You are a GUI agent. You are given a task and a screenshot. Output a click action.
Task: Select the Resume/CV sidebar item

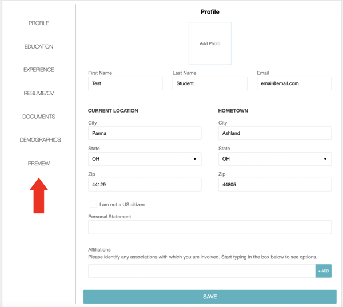(x=39, y=93)
